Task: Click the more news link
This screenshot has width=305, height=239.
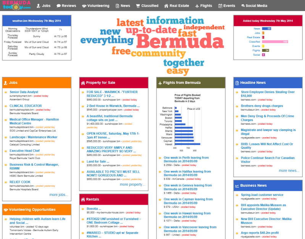Action: point(289,171)
